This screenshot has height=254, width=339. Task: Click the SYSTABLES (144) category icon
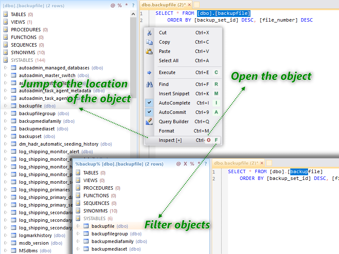[6, 60]
